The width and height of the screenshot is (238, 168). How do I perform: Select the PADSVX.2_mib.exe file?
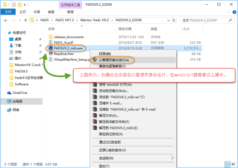click(x=68, y=48)
